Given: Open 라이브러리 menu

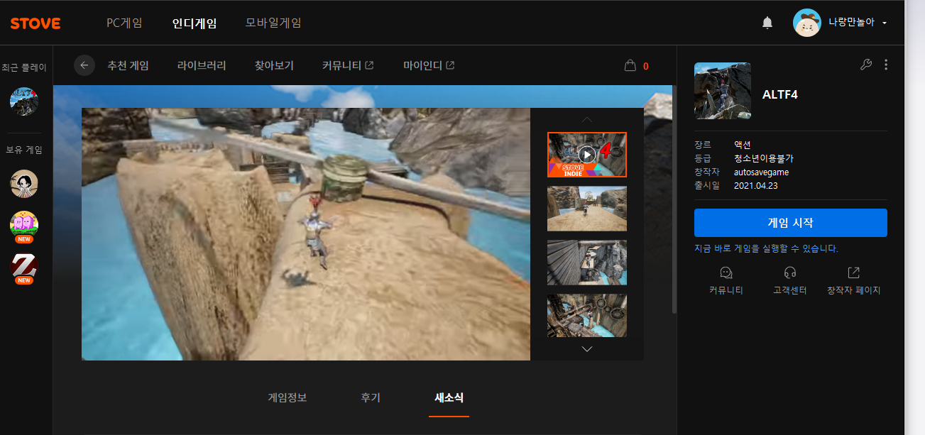Looking at the screenshot, I should click(202, 65).
